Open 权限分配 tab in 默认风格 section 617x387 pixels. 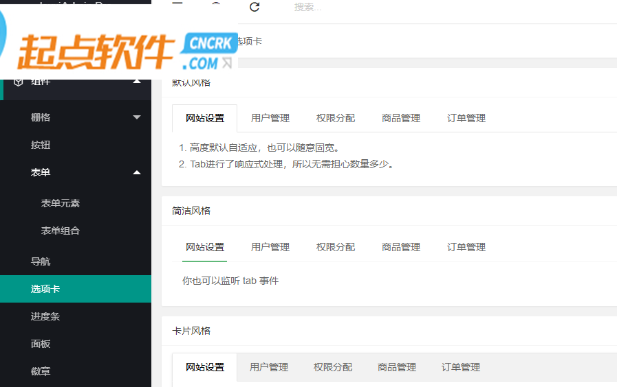pyautogui.click(x=335, y=118)
